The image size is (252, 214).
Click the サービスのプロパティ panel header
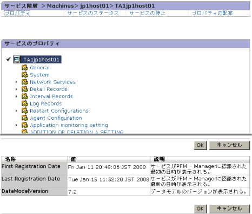click(x=125, y=44)
